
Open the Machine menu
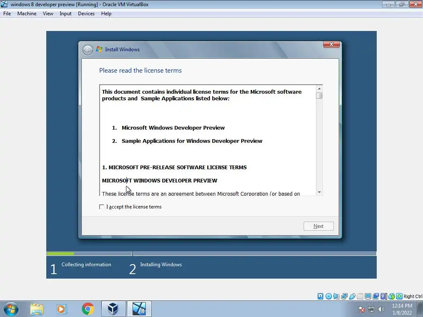pos(27,14)
